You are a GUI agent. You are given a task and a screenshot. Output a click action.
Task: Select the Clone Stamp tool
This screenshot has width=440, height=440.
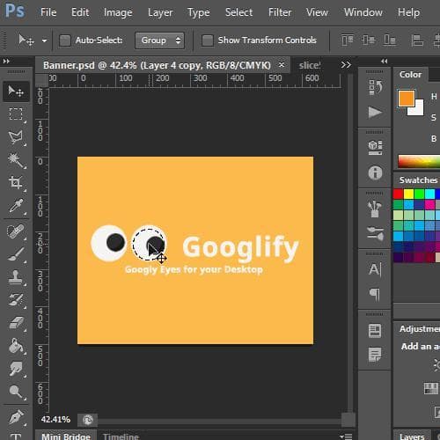[x=16, y=277]
